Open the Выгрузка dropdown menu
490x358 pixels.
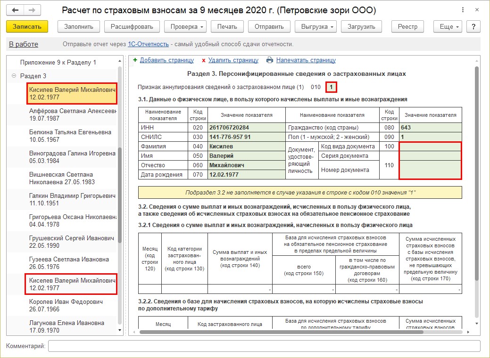pyautogui.click(x=316, y=26)
